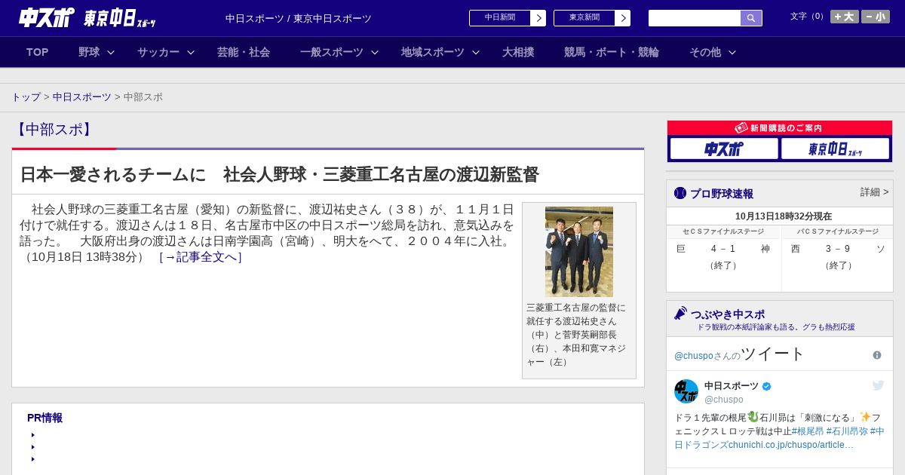905x475 pixels.
Task: Open the その他 navigation menu
Action: coord(705,52)
